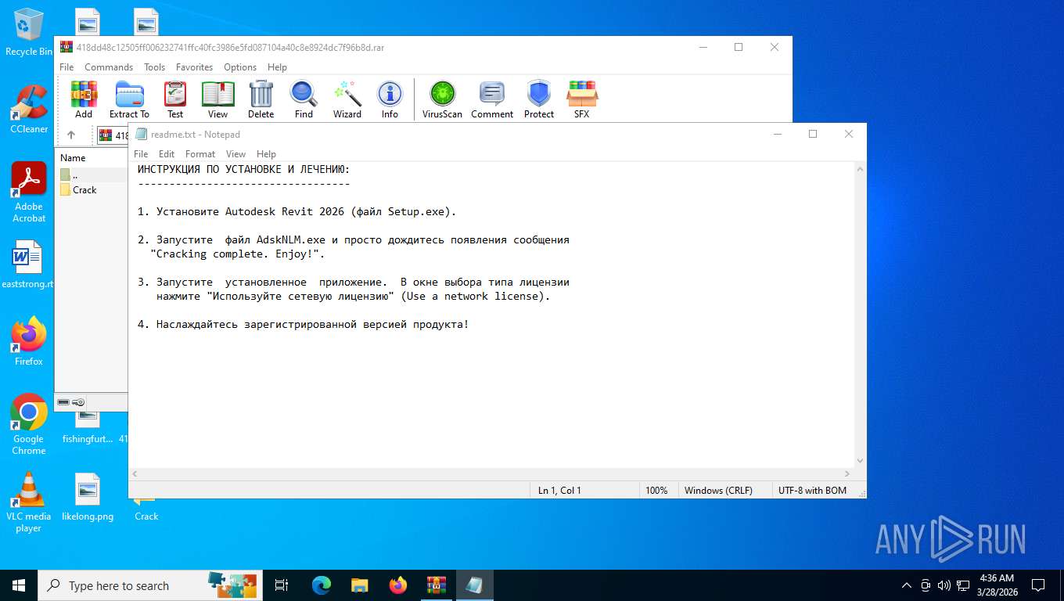Open Task View in taskbar
Screen dimensions: 1064x601
click(282, 585)
